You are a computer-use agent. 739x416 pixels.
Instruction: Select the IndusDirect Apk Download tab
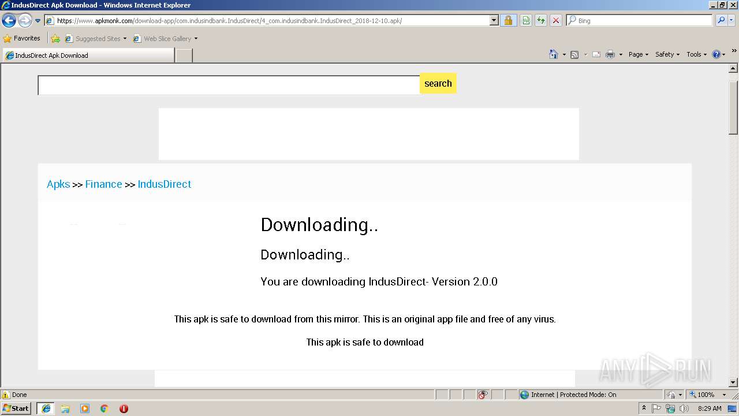point(88,55)
